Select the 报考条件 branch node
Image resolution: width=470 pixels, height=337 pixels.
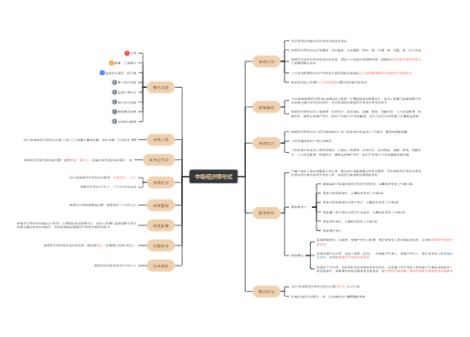coord(266,212)
